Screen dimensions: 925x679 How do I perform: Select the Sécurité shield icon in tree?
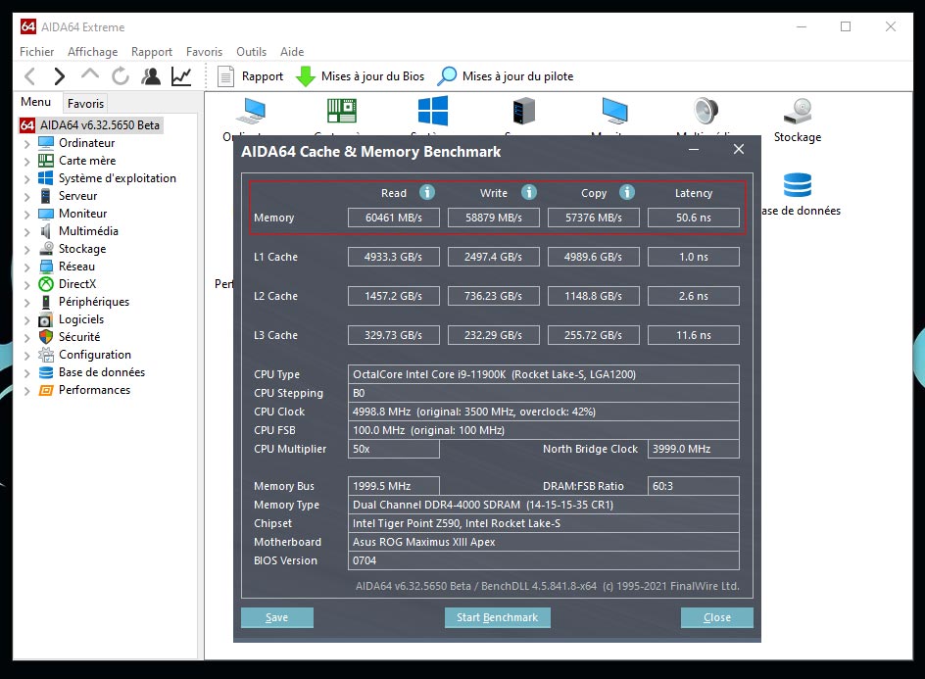(x=46, y=337)
